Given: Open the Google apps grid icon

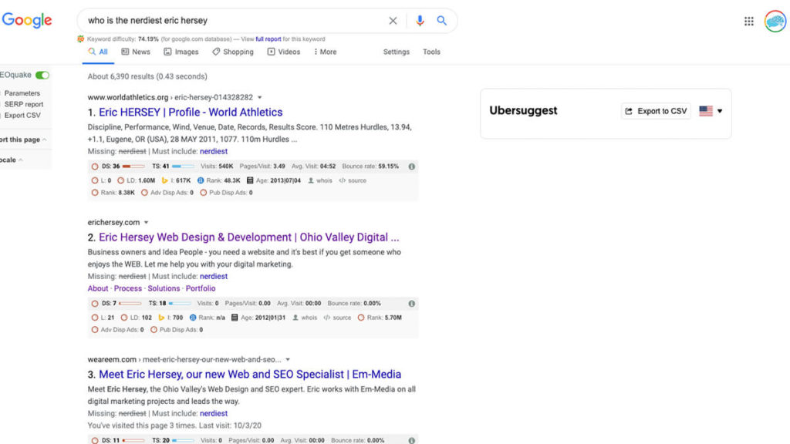Looking at the screenshot, I should pyautogui.click(x=748, y=22).
